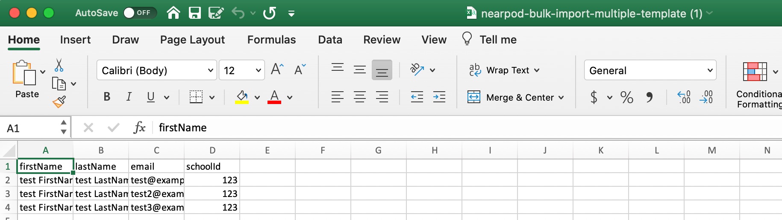The image size is (782, 220).
Task: Apply percent style format
Action: point(626,98)
